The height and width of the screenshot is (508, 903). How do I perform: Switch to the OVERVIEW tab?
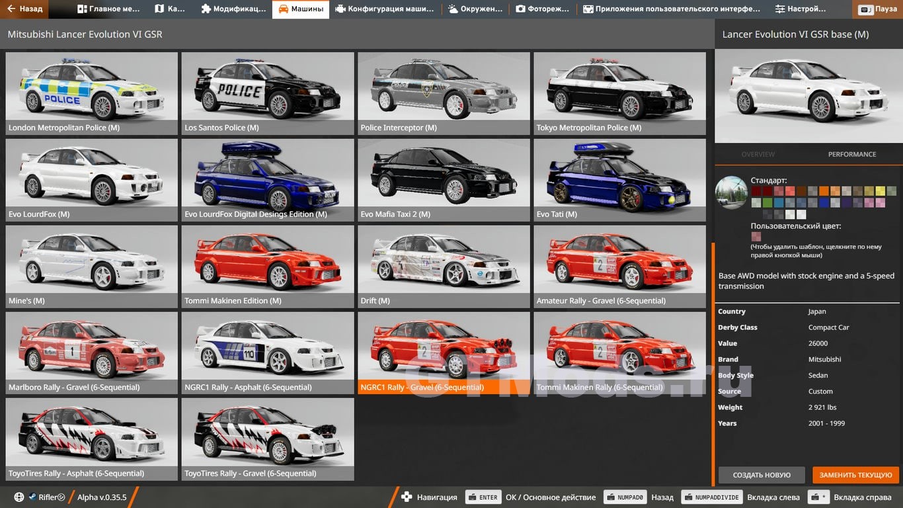758,154
